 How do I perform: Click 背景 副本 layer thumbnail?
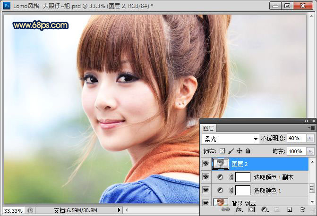[x=221, y=202]
